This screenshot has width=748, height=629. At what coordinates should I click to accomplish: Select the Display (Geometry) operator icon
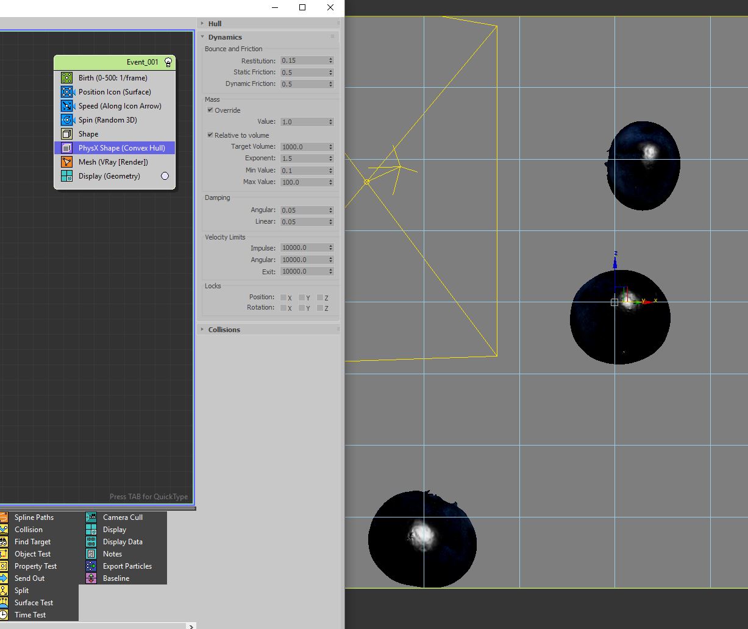pyautogui.click(x=66, y=176)
